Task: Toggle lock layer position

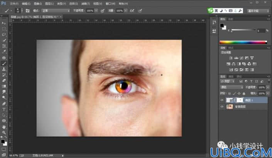Action: 239,94
